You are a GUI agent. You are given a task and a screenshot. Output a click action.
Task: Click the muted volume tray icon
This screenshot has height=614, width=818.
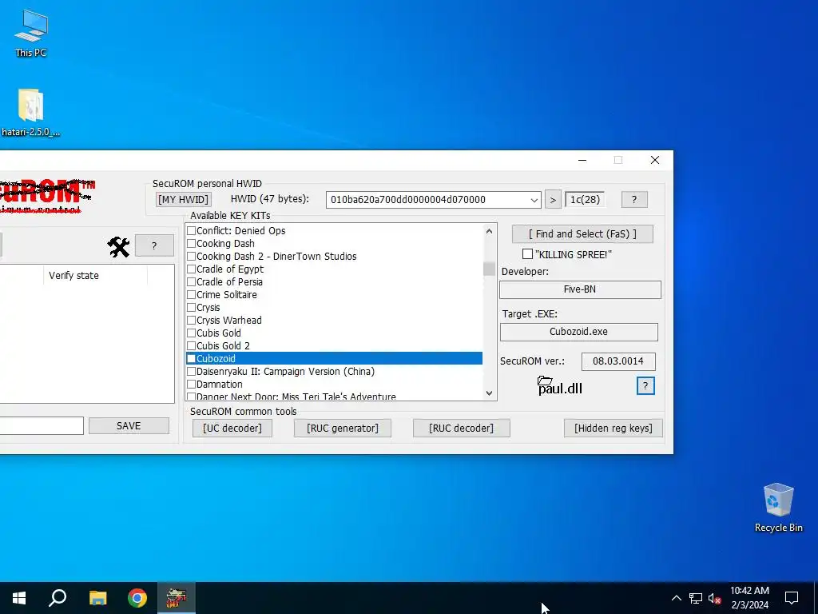(714, 598)
